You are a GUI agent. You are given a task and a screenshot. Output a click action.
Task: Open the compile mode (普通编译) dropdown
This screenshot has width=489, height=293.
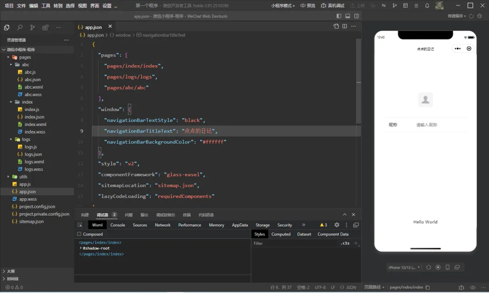point(457,16)
